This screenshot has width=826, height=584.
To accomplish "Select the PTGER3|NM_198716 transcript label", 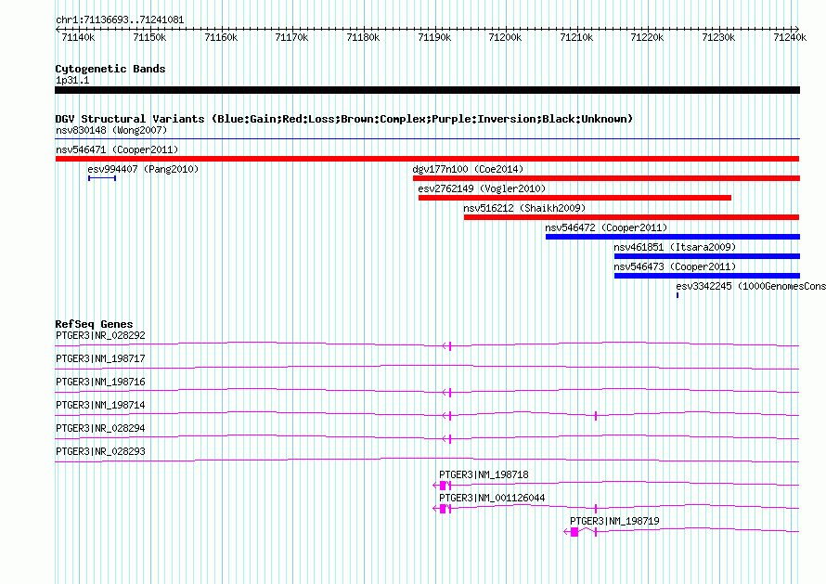I will pos(100,383).
